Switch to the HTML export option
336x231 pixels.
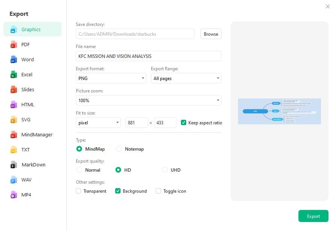(32, 105)
